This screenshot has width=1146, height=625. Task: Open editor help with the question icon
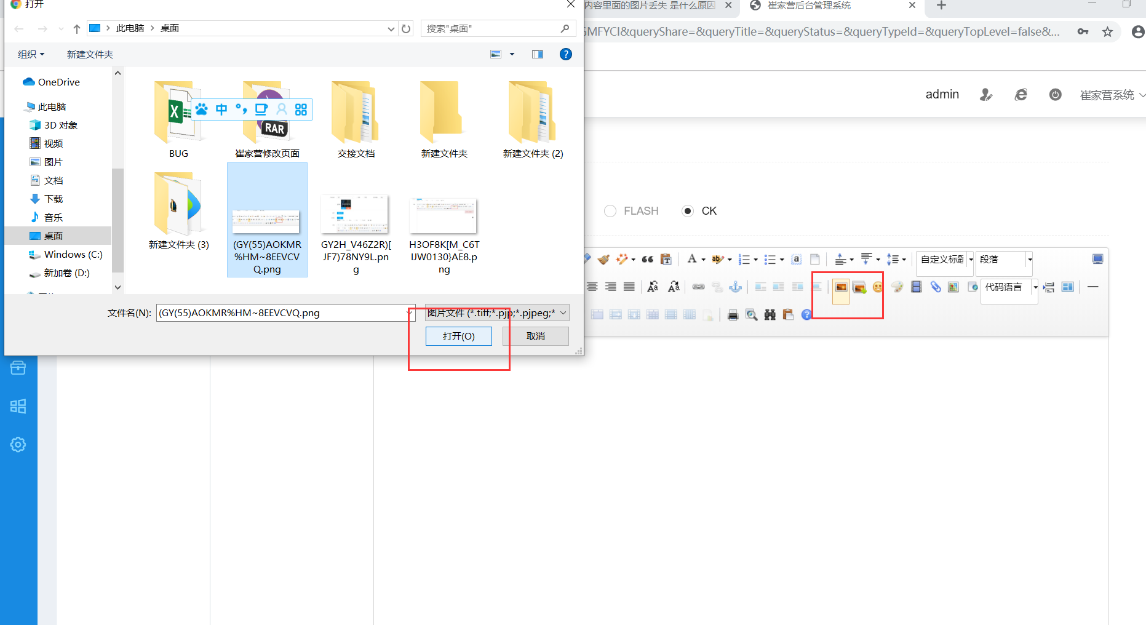(806, 315)
